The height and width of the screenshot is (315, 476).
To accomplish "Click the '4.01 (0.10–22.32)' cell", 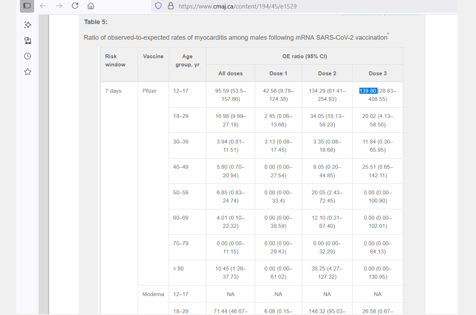I will [x=230, y=222].
